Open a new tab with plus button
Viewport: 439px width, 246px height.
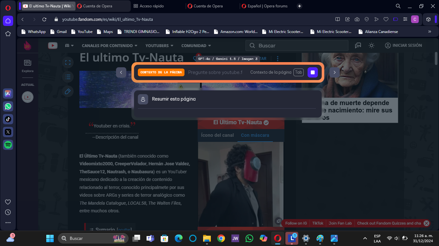click(x=300, y=6)
